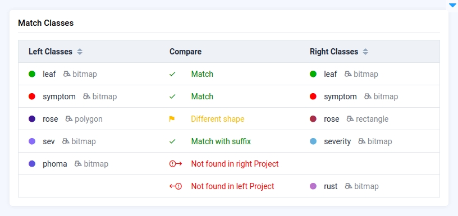Click the shape icon beside rose rectangle
The width and height of the screenshot is (458, 216).
[x=350, y=119]
